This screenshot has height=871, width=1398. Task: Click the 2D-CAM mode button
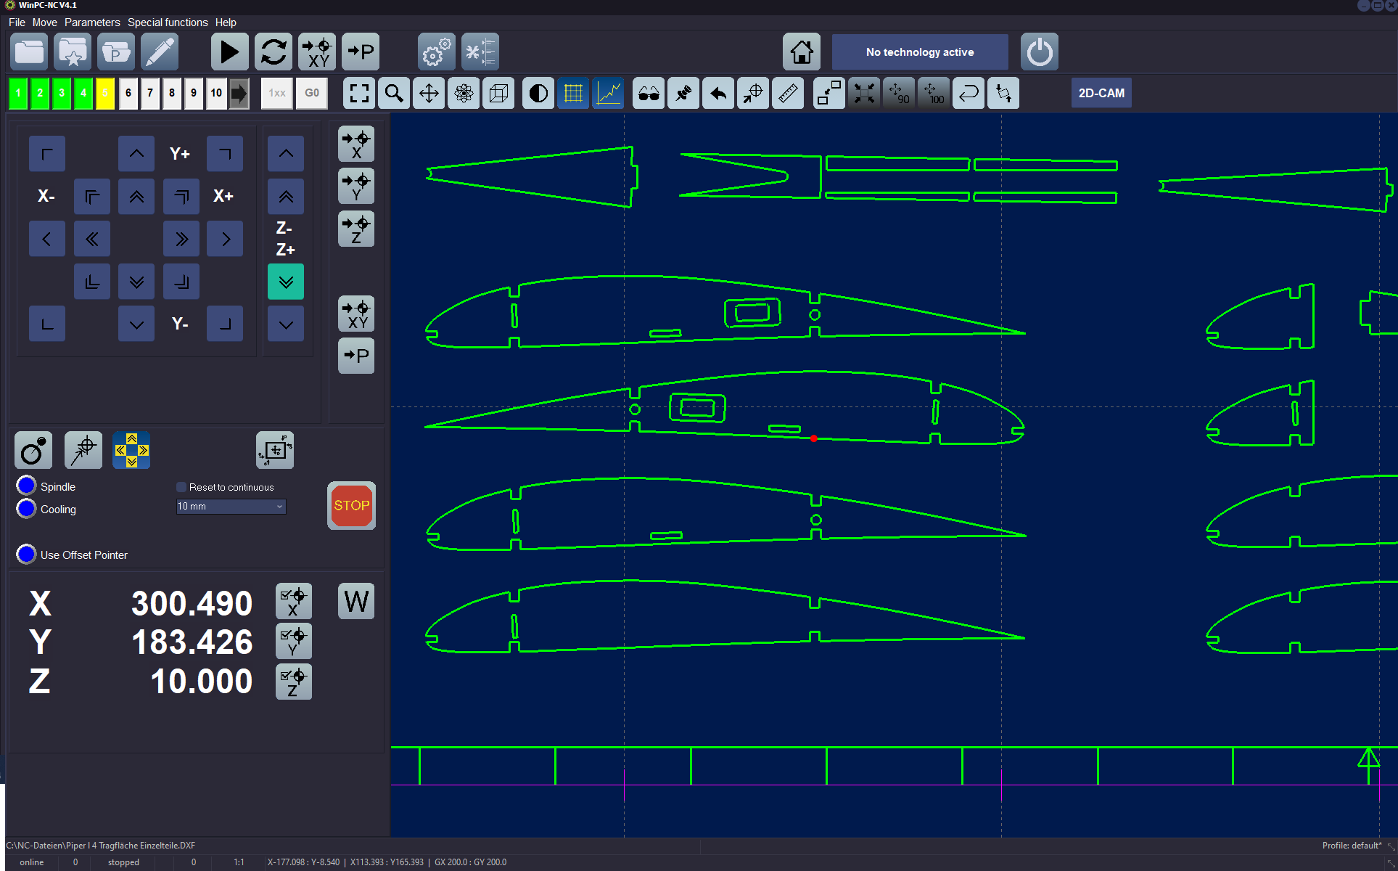point(1101,94)
